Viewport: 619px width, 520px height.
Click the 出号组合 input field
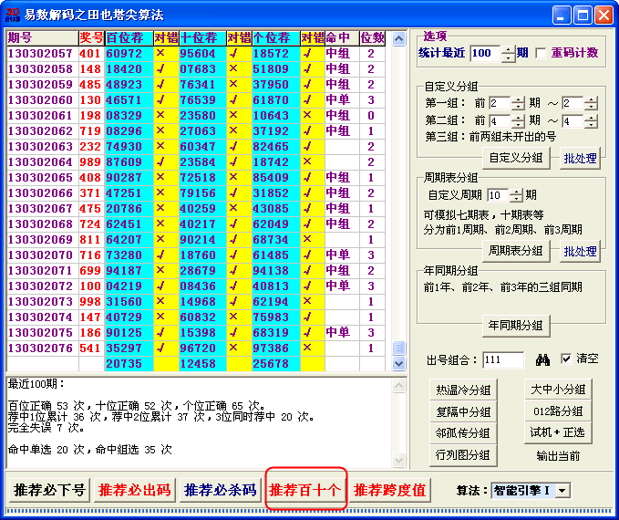point(504,360)
